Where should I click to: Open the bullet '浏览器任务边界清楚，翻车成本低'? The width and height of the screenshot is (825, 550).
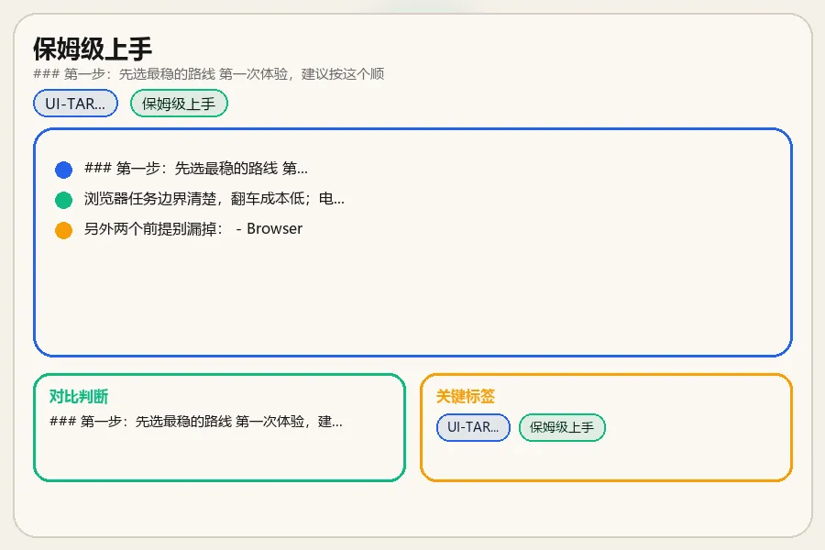pyautogui.click(x=214, y=198)
